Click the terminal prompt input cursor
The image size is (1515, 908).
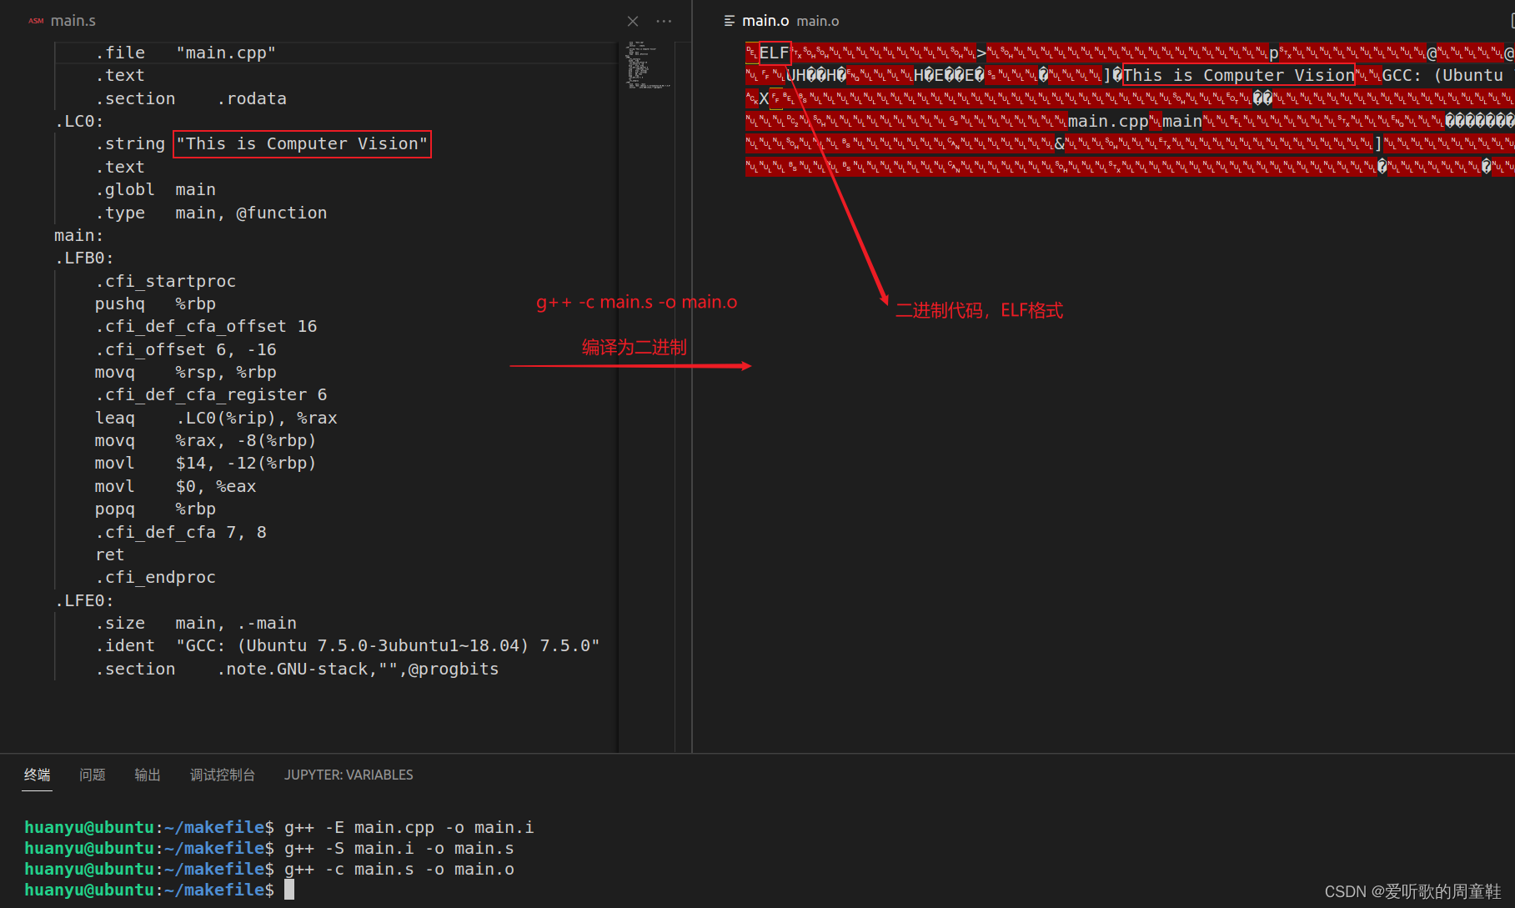pos(289,890)
